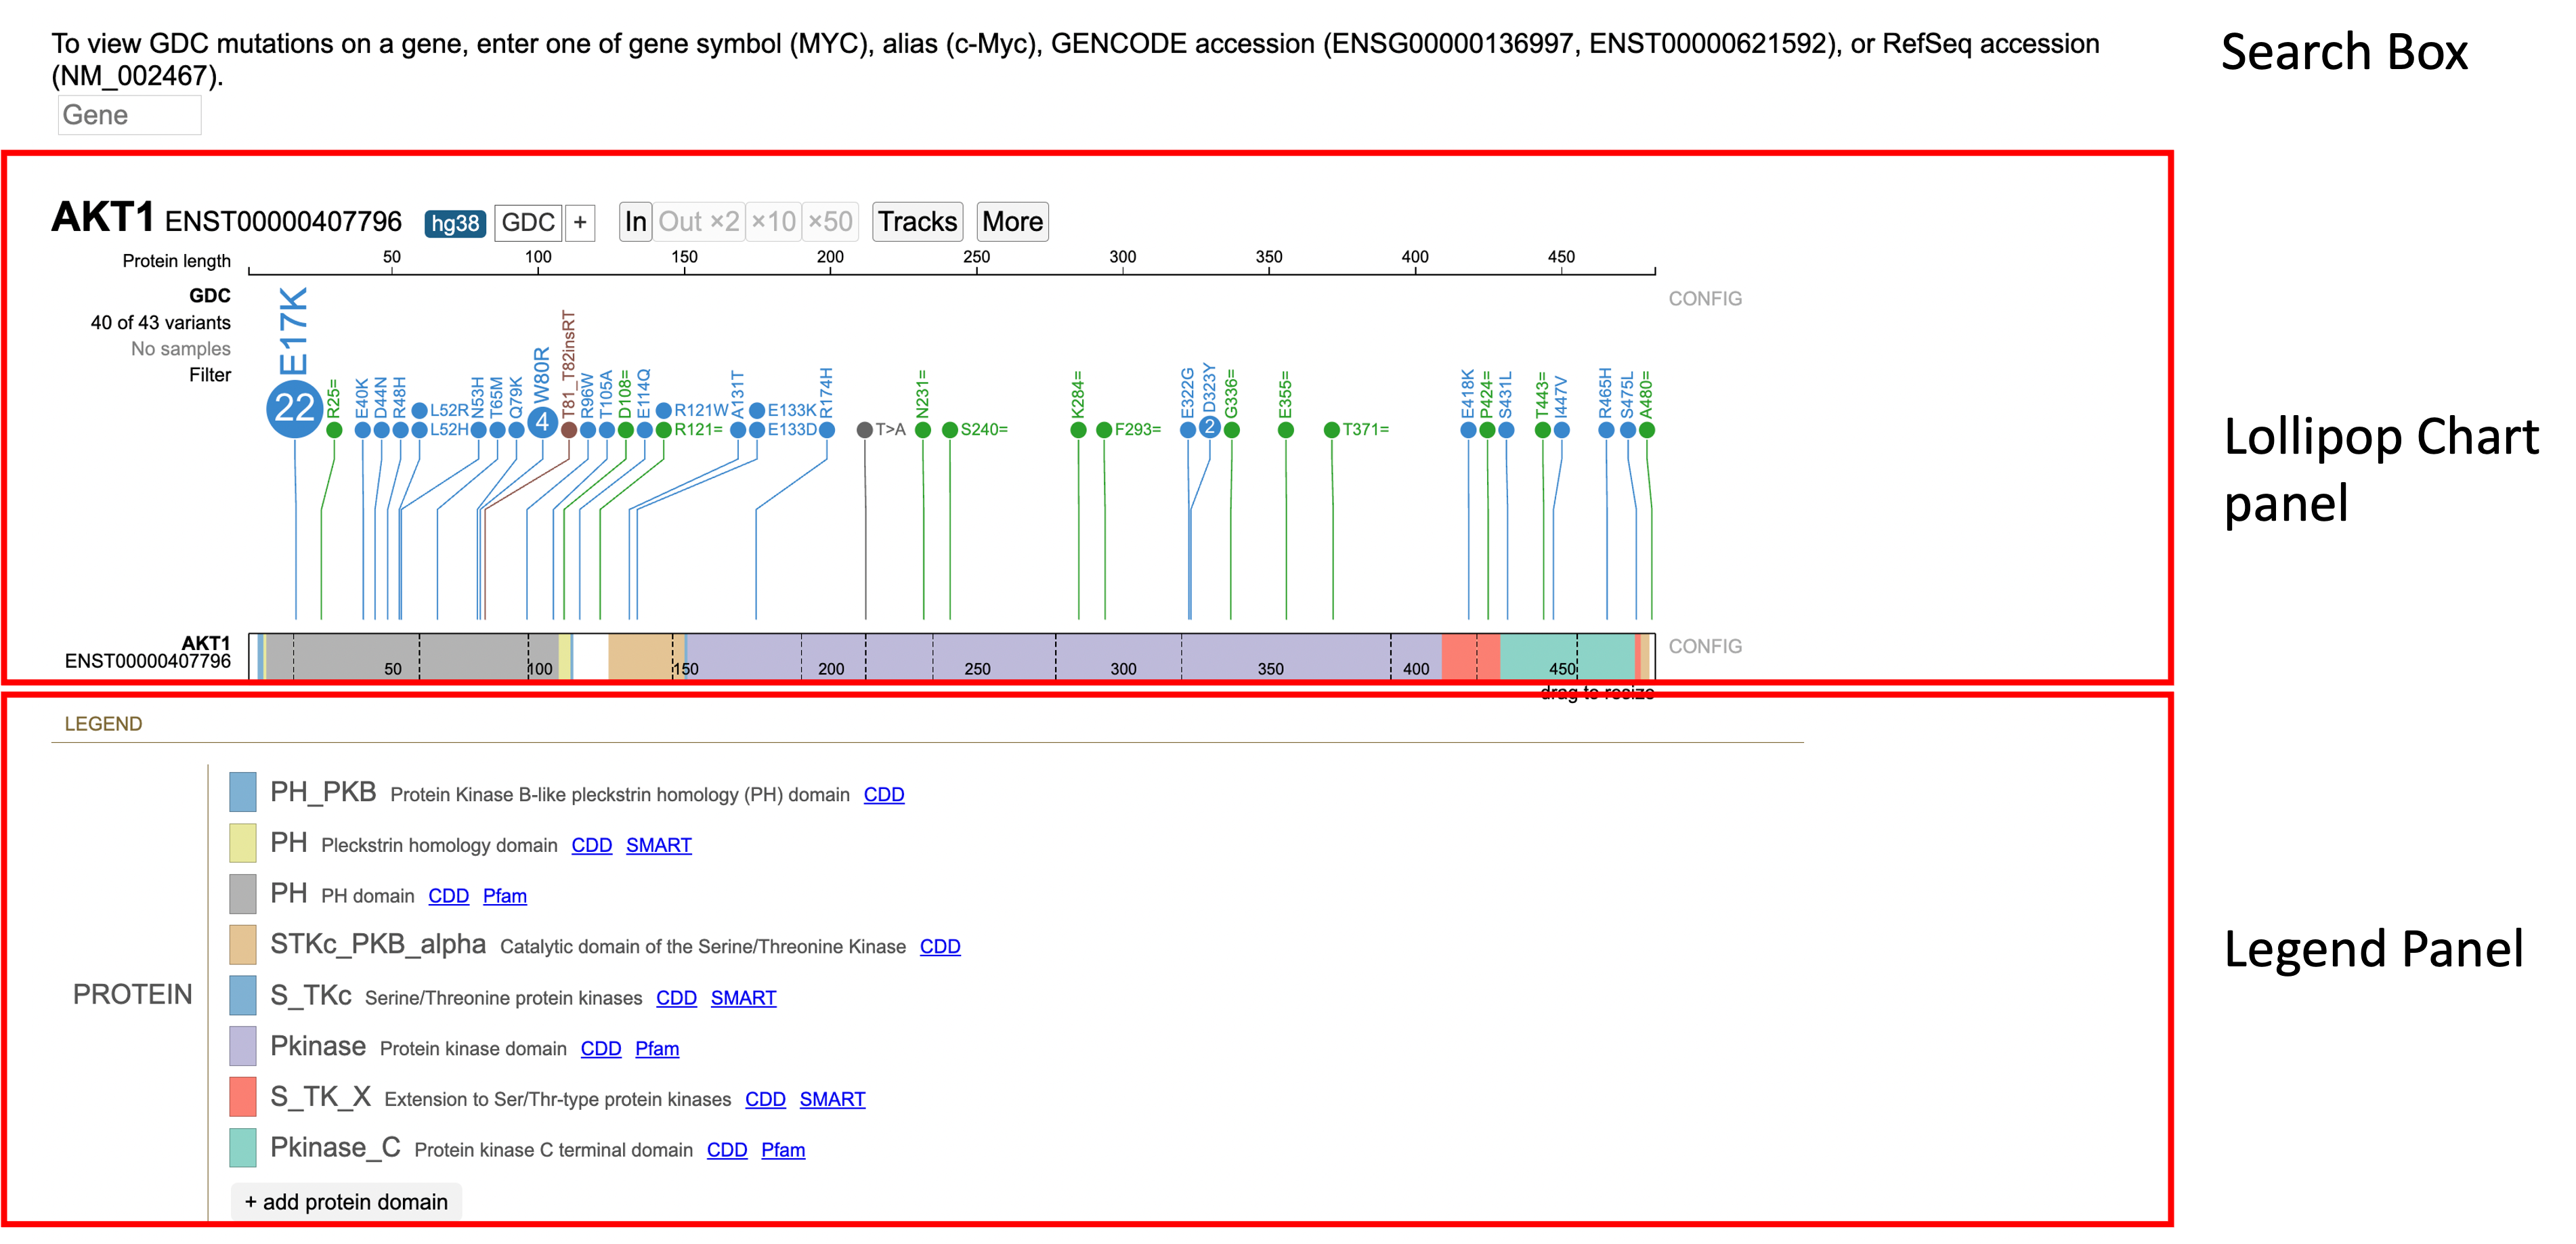Screen dimensions: 2576x1244
Task: Click the E17K mutation disc labeled 22
Action: 294,408
